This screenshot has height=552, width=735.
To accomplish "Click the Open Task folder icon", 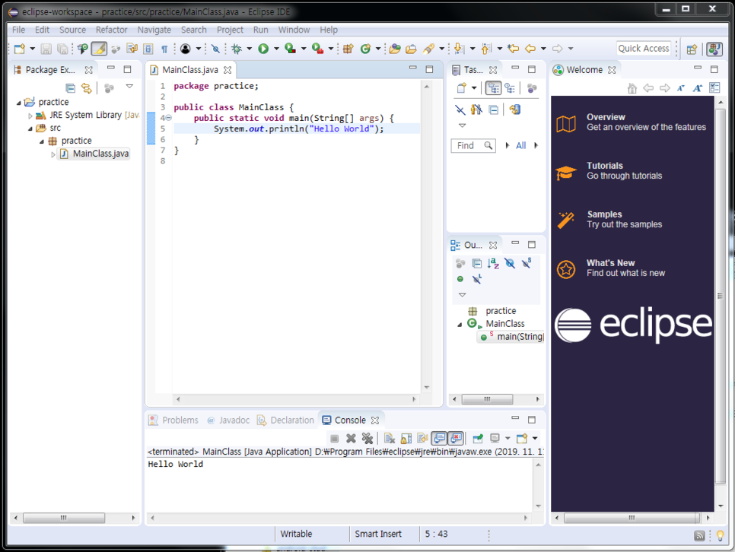I will coord(411,49).
